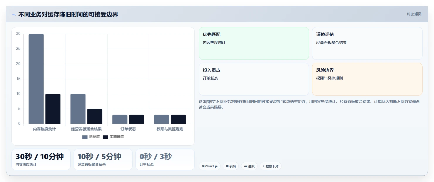The height and width of the screenshot is (182, 434).
Task: Select the 10秒 / 5分钟 stat card
Action: (x=103, y=159)
